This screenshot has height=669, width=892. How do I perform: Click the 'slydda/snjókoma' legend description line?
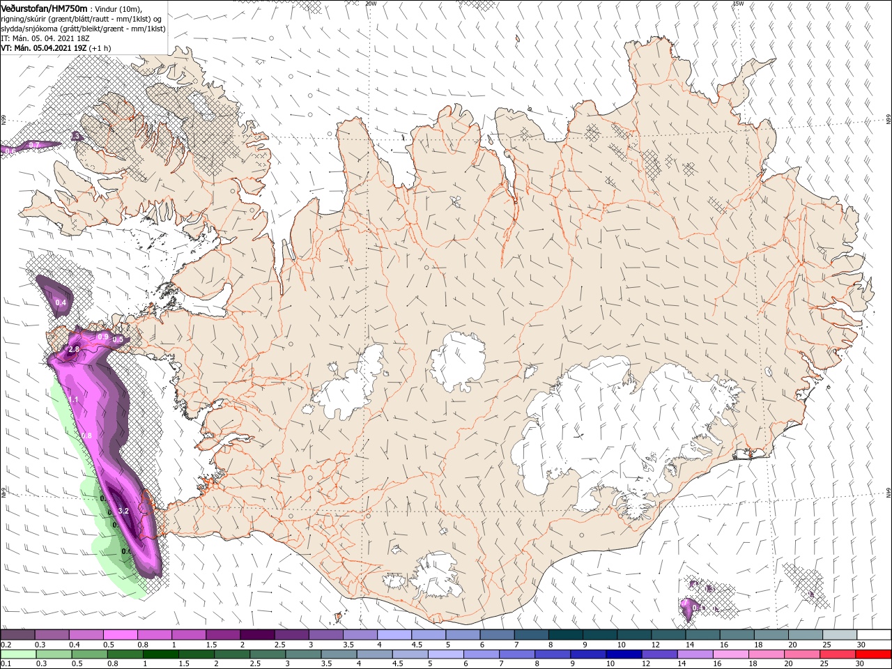(x=83, y=29)
